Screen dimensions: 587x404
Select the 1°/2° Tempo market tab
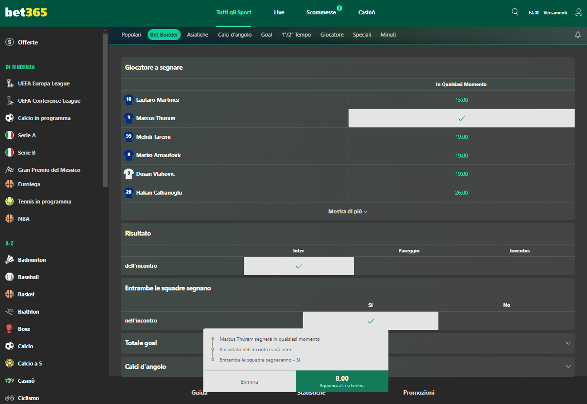click(296, 35)
